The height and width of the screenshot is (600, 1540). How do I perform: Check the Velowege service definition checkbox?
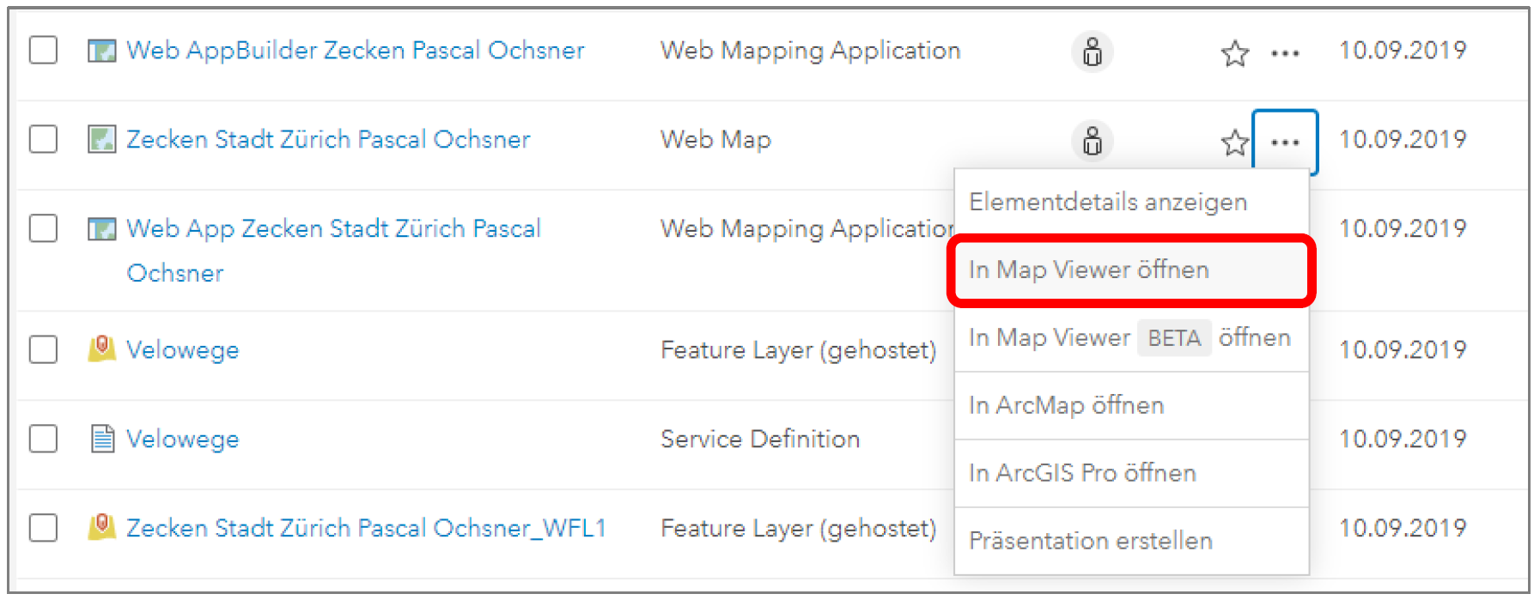click(x=43, y=439)
